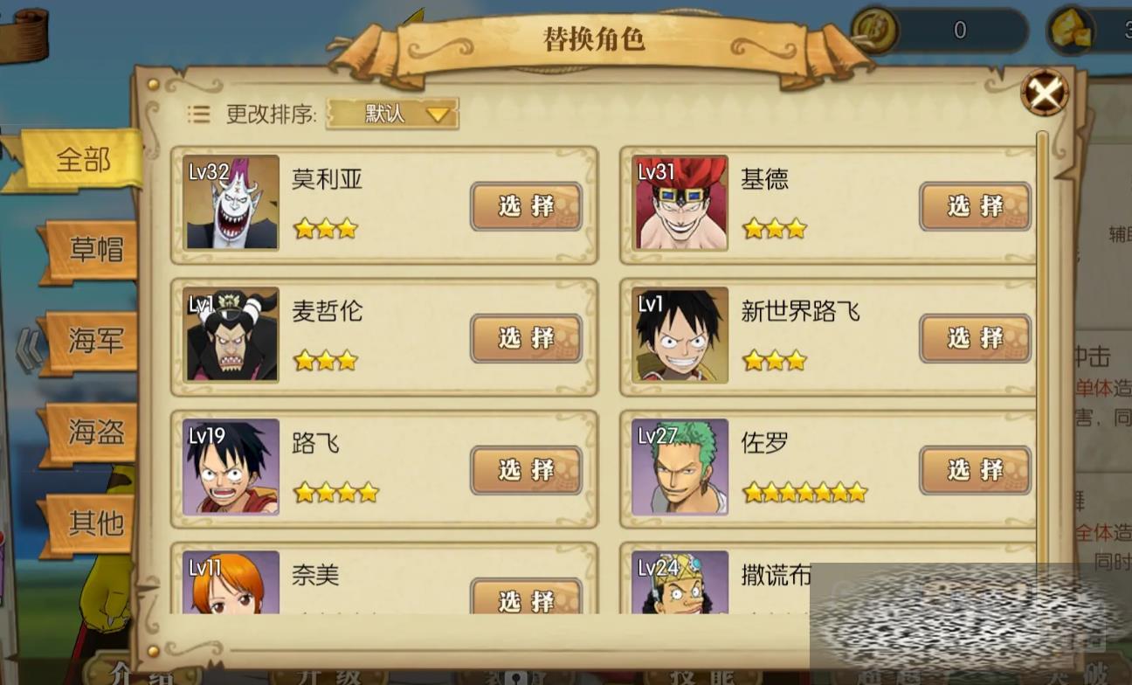This screenshot has width=1132, height=685.
Task: Choose 基德 with its 选择 button
Action: click(x=976, y=206)
